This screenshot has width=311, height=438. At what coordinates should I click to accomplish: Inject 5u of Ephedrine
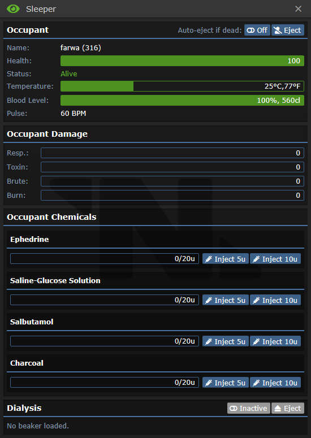pyautogui.click(x=225, y=259)
